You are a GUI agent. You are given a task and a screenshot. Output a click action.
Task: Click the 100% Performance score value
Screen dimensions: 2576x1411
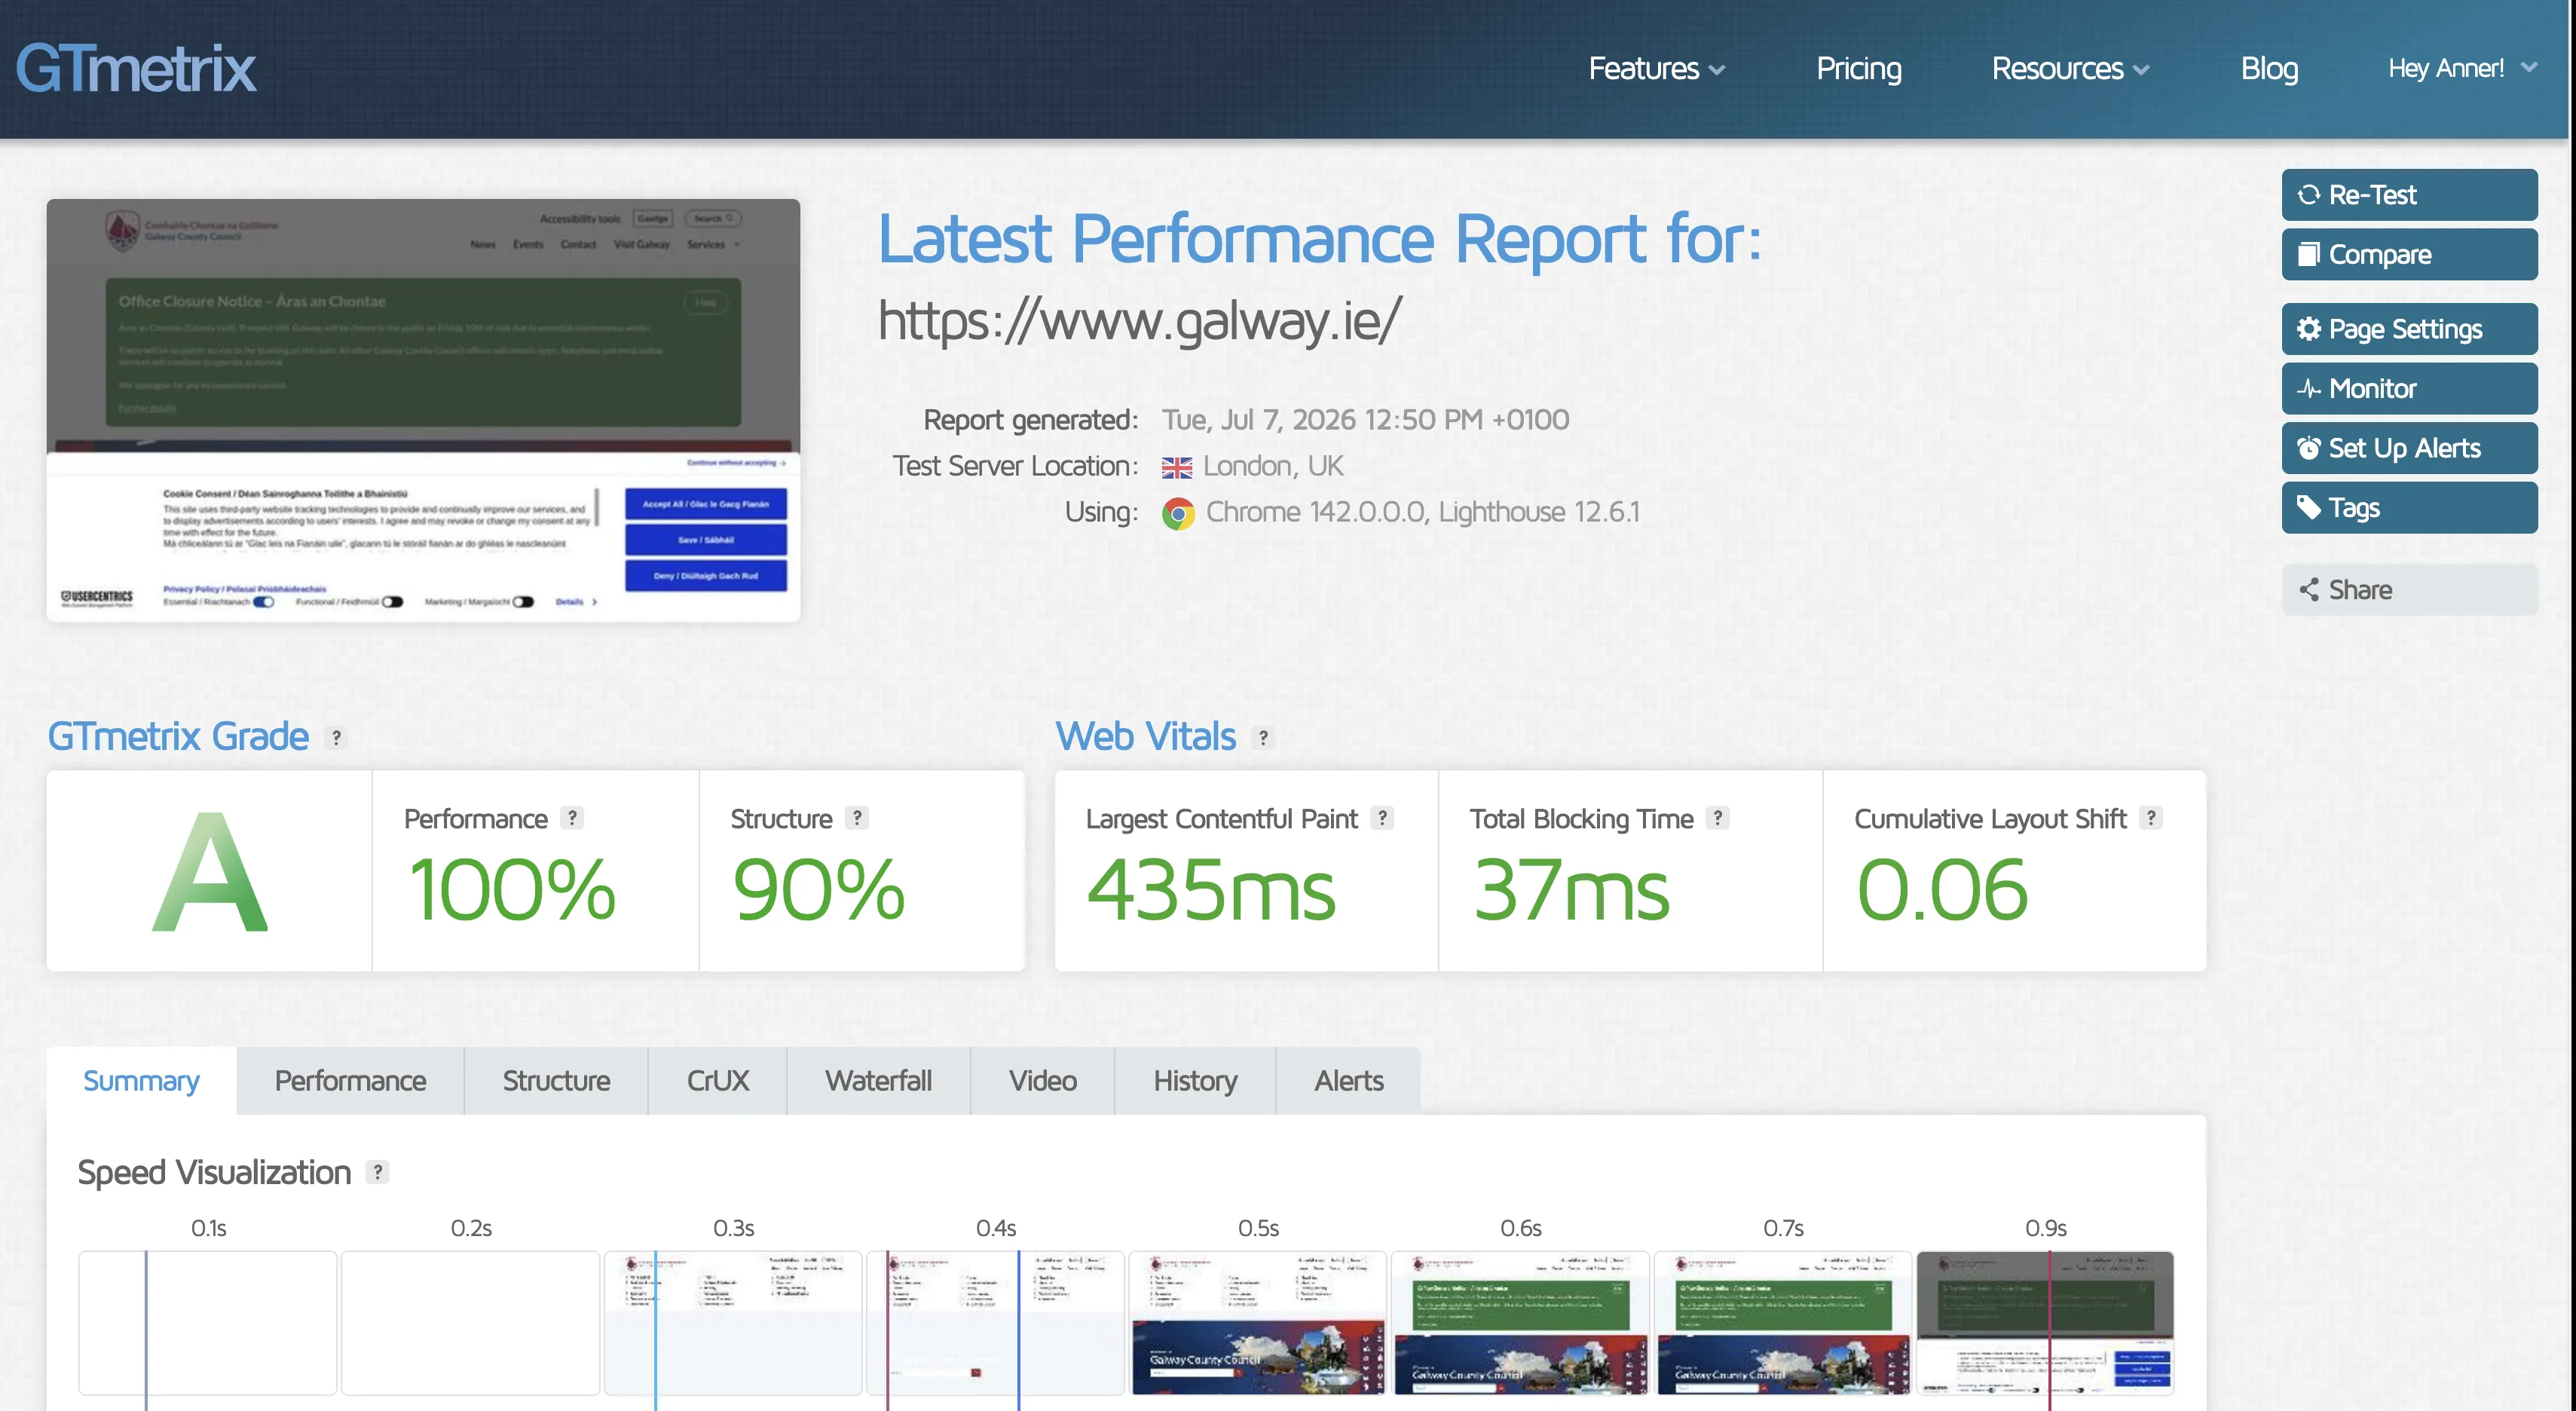pyautogui.click(x=512, y=890)
